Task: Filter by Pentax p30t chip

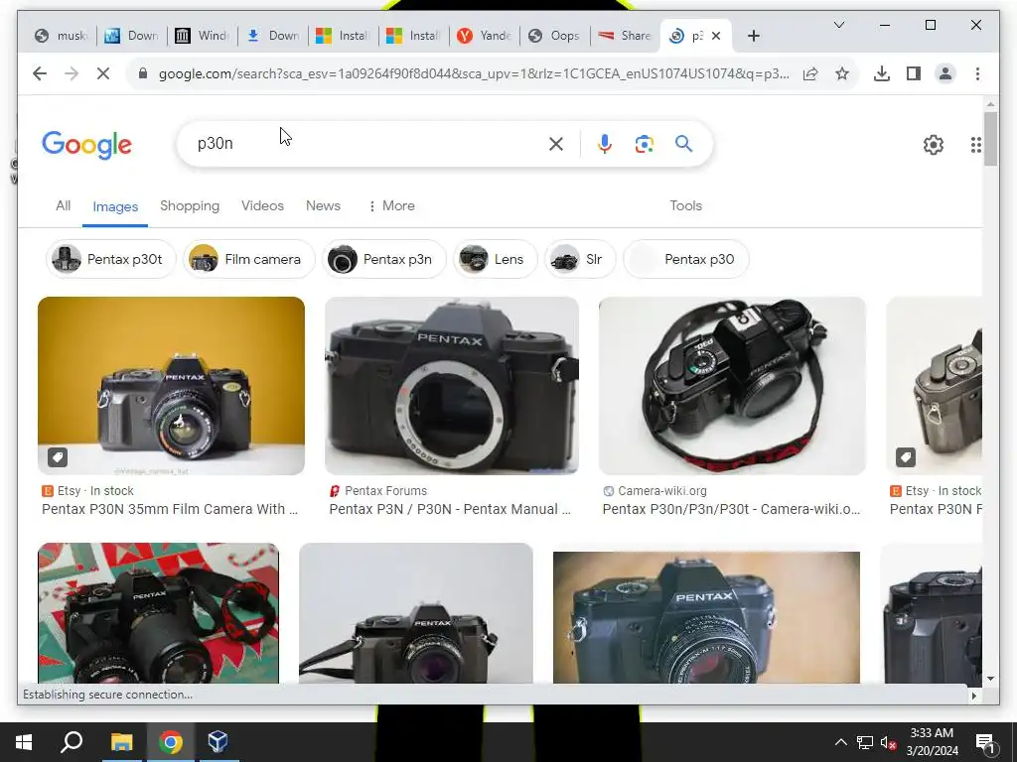Action: (x=111, y=259)
